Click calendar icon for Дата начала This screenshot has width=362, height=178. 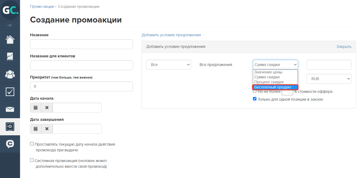point(36,108)
